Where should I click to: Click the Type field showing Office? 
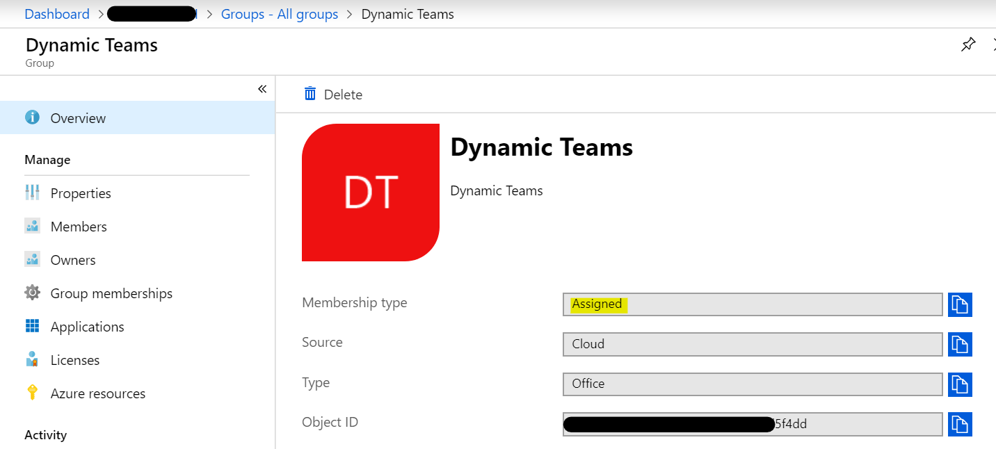point(752,384)
